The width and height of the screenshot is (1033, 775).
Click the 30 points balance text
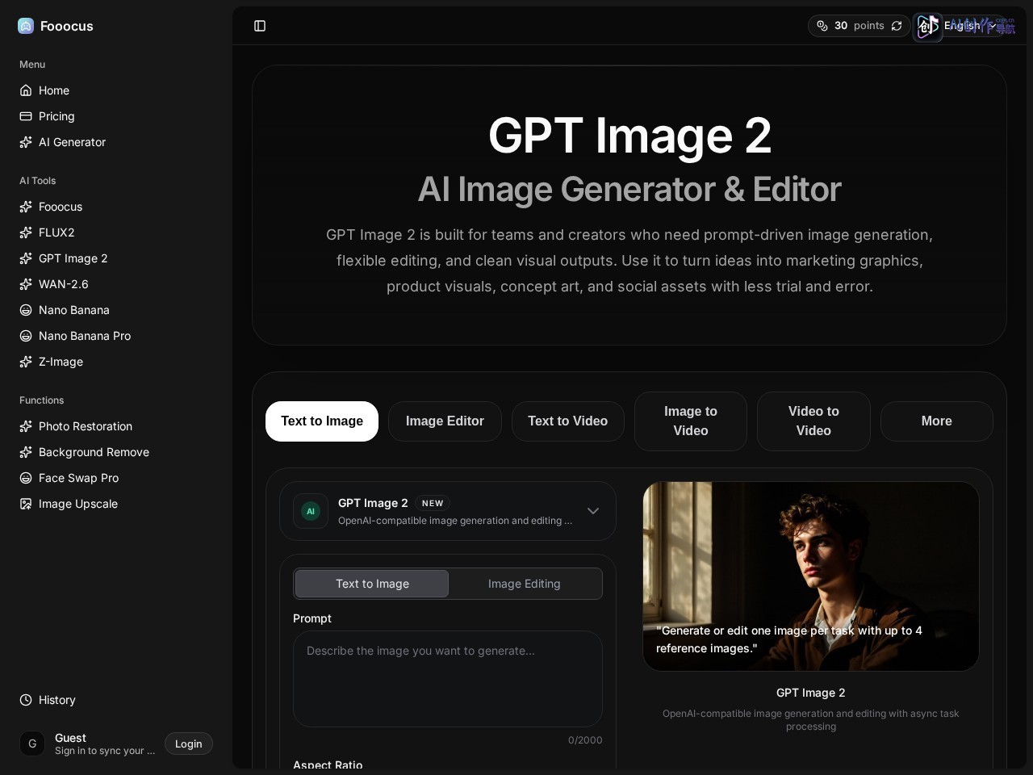[x=859, y=26]
